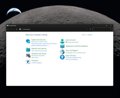Image resolution: width=120 pixels, height=98 pixels.
Task: Open the Ease of Access icon
Action: (x=62, y=57)
